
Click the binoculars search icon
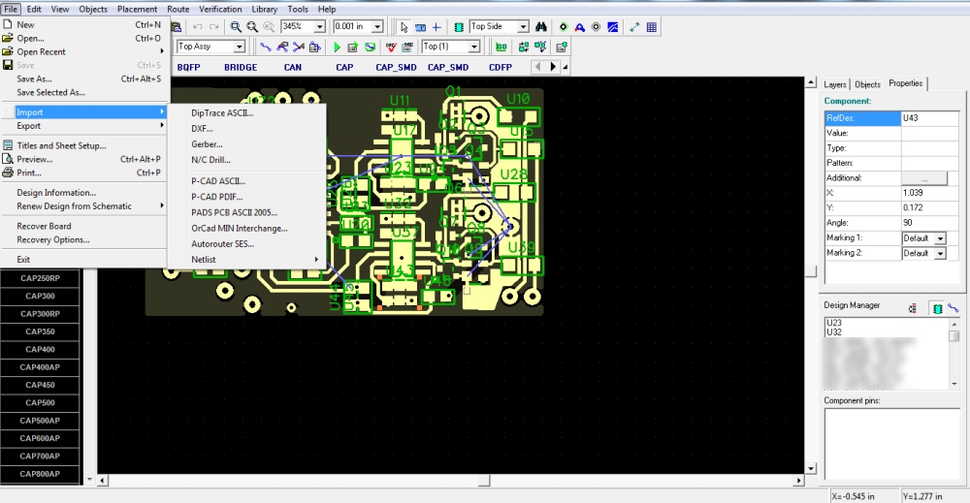tap(542, 27)
